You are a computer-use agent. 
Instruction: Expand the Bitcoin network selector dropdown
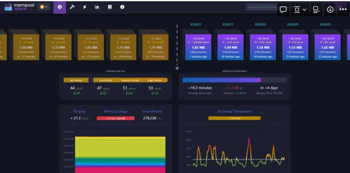click(43, 7)
